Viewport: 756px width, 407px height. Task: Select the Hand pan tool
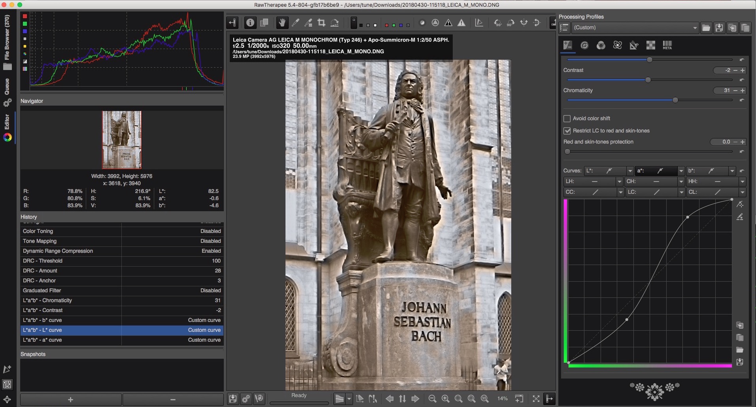pos(282,23)
